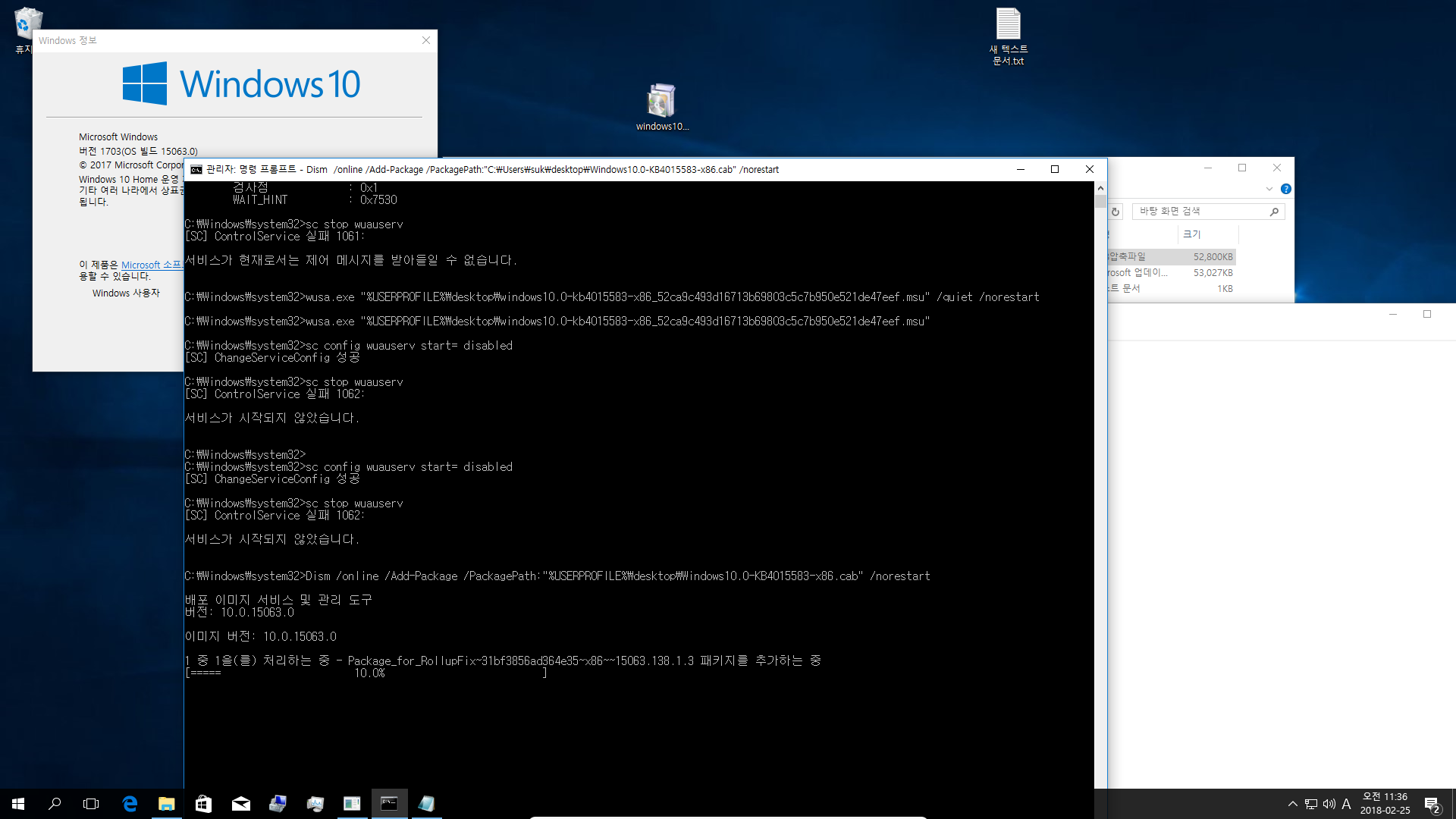The height and width of the screenshot is (819, 1456).
Task: Sort by the size column header
Action: [x=1207, y=234]
